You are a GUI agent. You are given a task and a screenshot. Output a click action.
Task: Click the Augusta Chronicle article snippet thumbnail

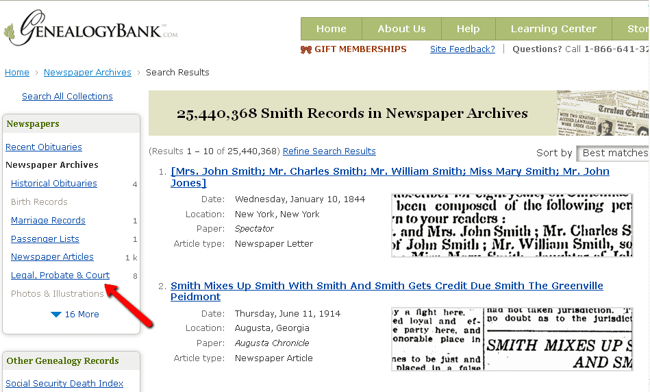tap(512, 339)
